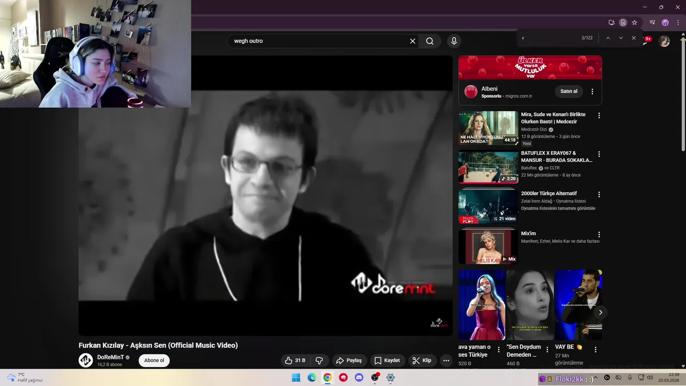Screen dimensions: 686x386
Task: Clear the YouTube search box text
Action: pyautogui.click(x=413, y=41)
